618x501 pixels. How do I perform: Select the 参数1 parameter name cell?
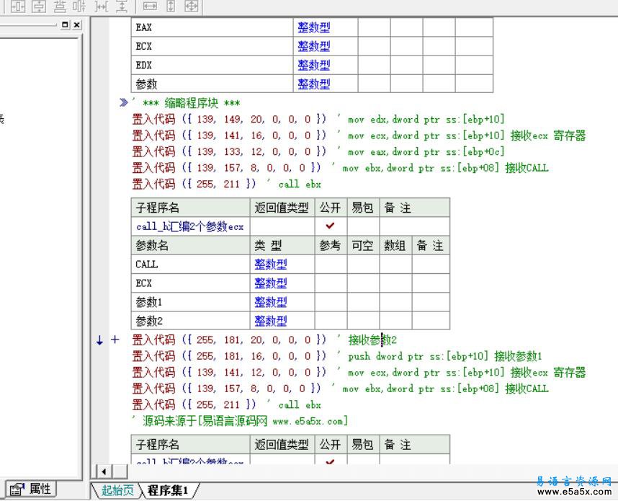pyautogui.click(x=190, y=302)
